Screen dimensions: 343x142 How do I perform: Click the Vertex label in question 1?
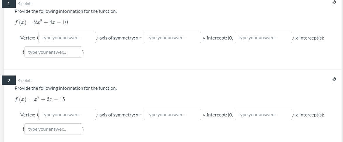point(28,38)
